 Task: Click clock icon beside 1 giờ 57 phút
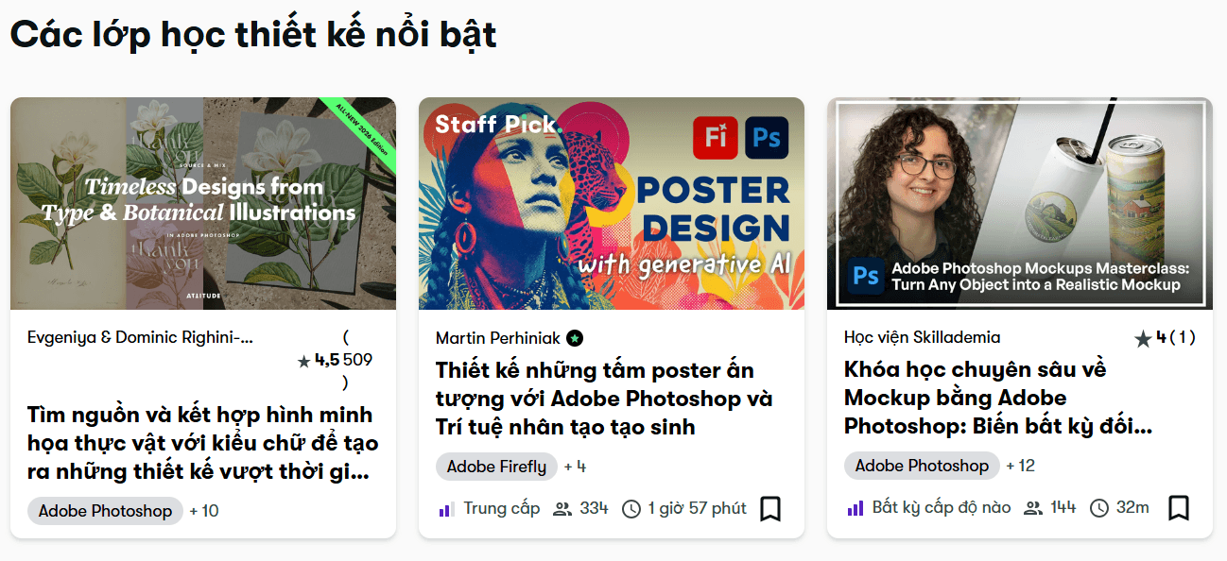(631, 509)
